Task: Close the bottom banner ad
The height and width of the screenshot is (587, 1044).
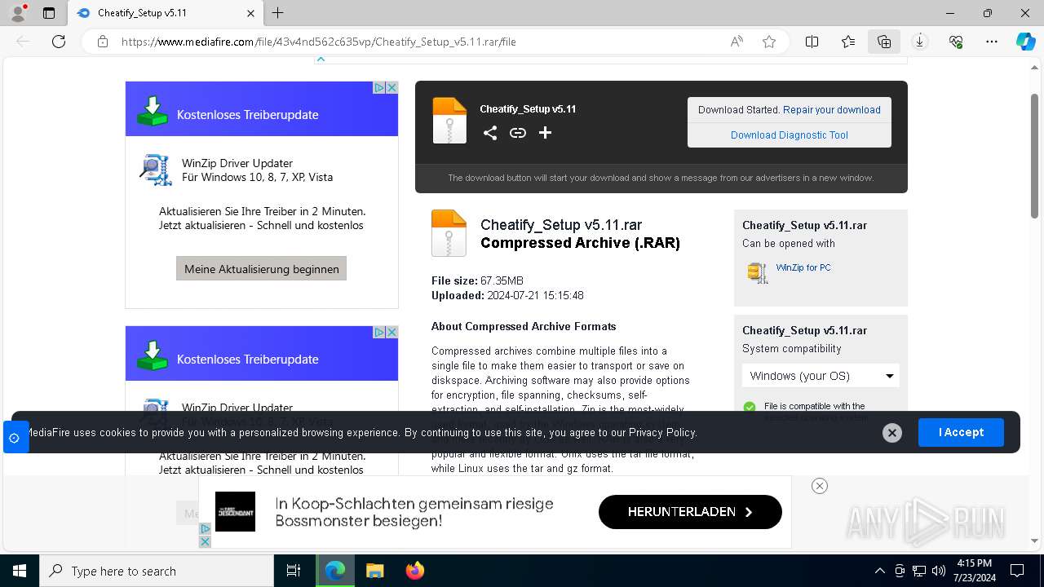Action: tap(820, 486)
